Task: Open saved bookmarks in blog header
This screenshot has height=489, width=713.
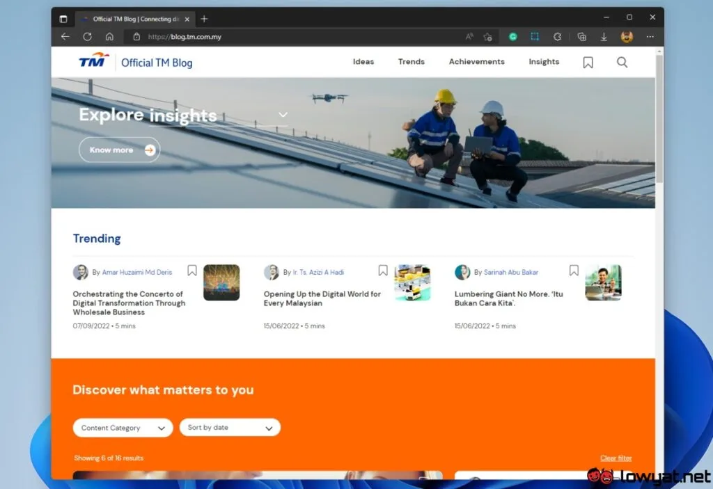Action: point(588,63)
